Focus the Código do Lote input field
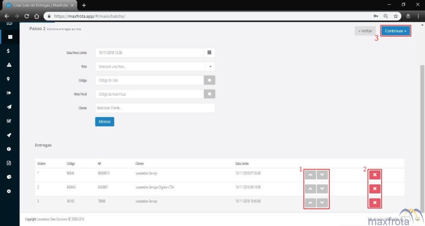The height and width of the screenshot is (226, 425). (x=150, y=80)
